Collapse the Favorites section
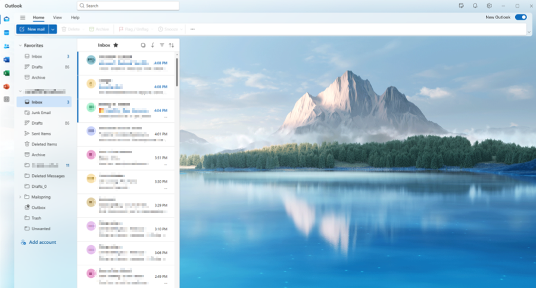 pos(20,45)
